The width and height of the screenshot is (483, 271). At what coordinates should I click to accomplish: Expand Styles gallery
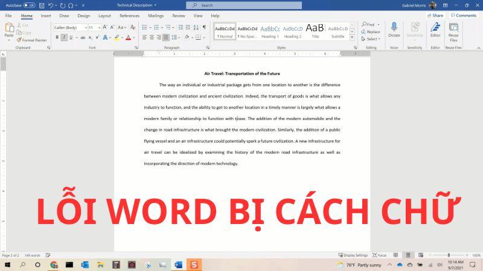tap(352, 37)
